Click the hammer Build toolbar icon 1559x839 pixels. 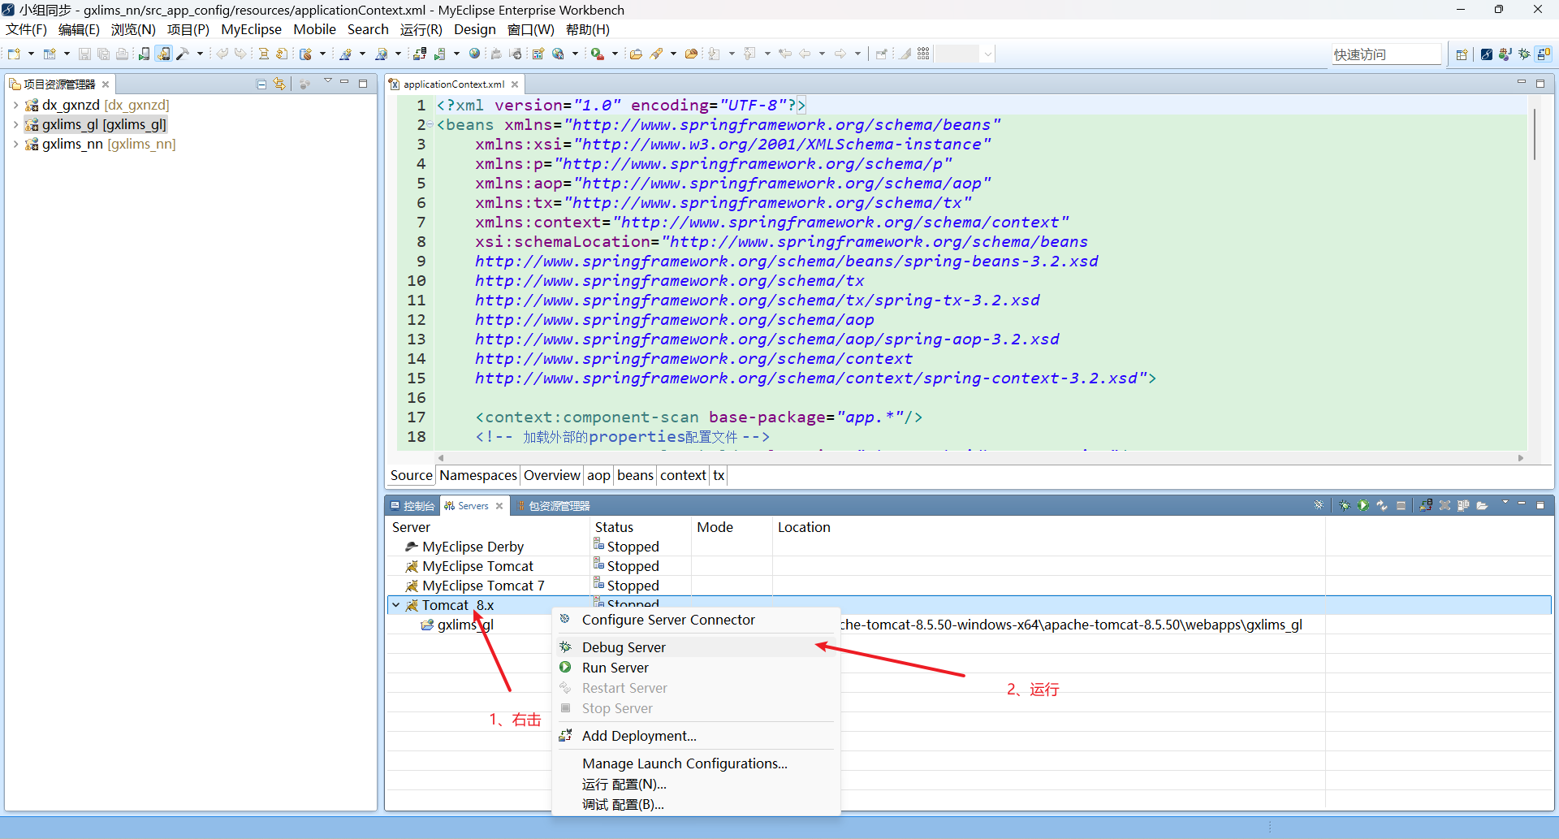point(183,54)
